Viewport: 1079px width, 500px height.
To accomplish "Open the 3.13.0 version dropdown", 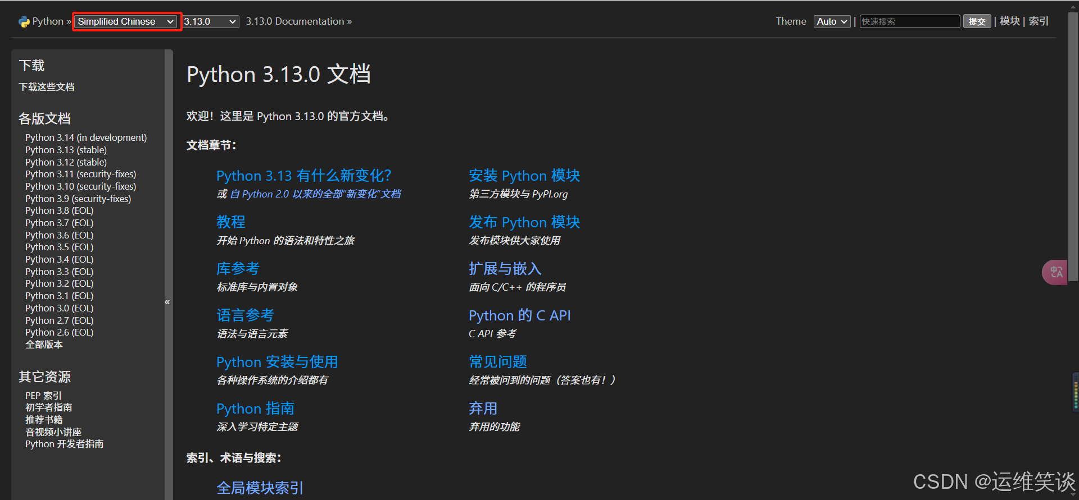I will pos(211,21).
